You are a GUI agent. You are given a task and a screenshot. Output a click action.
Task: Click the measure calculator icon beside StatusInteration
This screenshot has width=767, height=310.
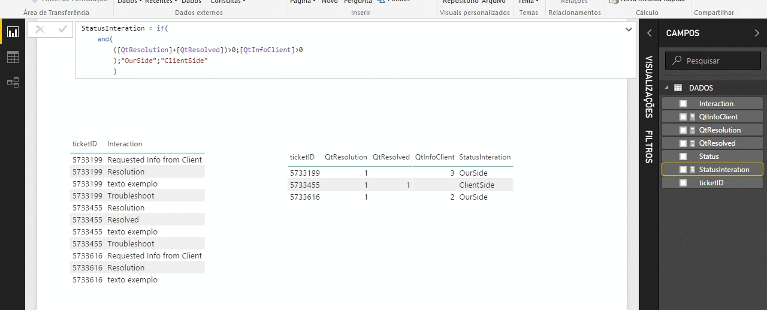693,170
